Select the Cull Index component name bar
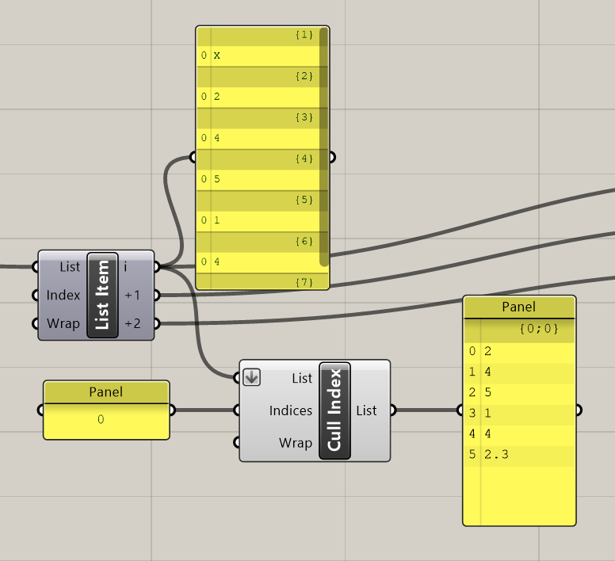Screen dimensions: 615x561 [x=334, y=410]
